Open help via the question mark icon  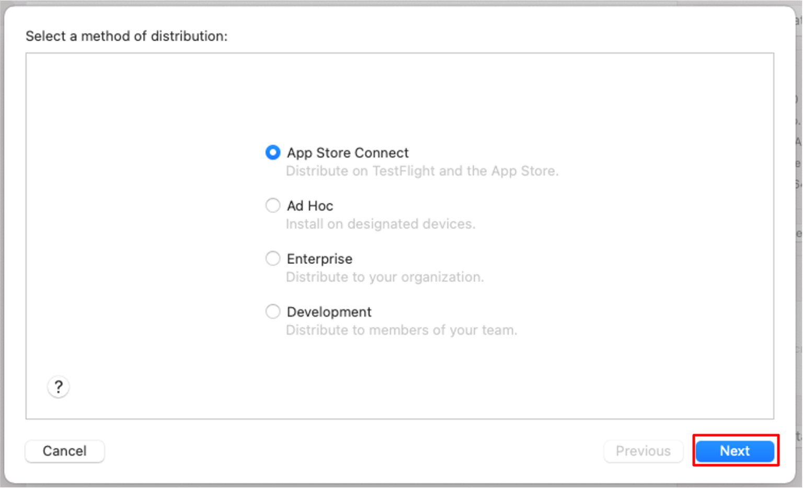point(58,387)
